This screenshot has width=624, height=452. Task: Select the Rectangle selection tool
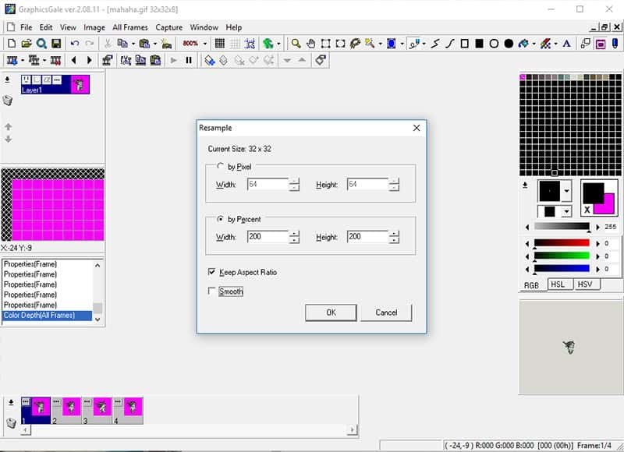coord(325,44)
